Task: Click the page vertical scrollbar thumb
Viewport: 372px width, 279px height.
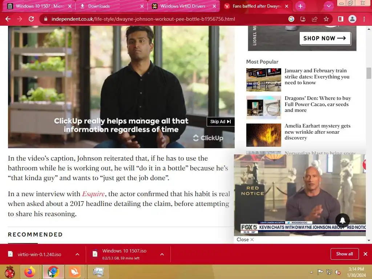Action: [369, 73]
